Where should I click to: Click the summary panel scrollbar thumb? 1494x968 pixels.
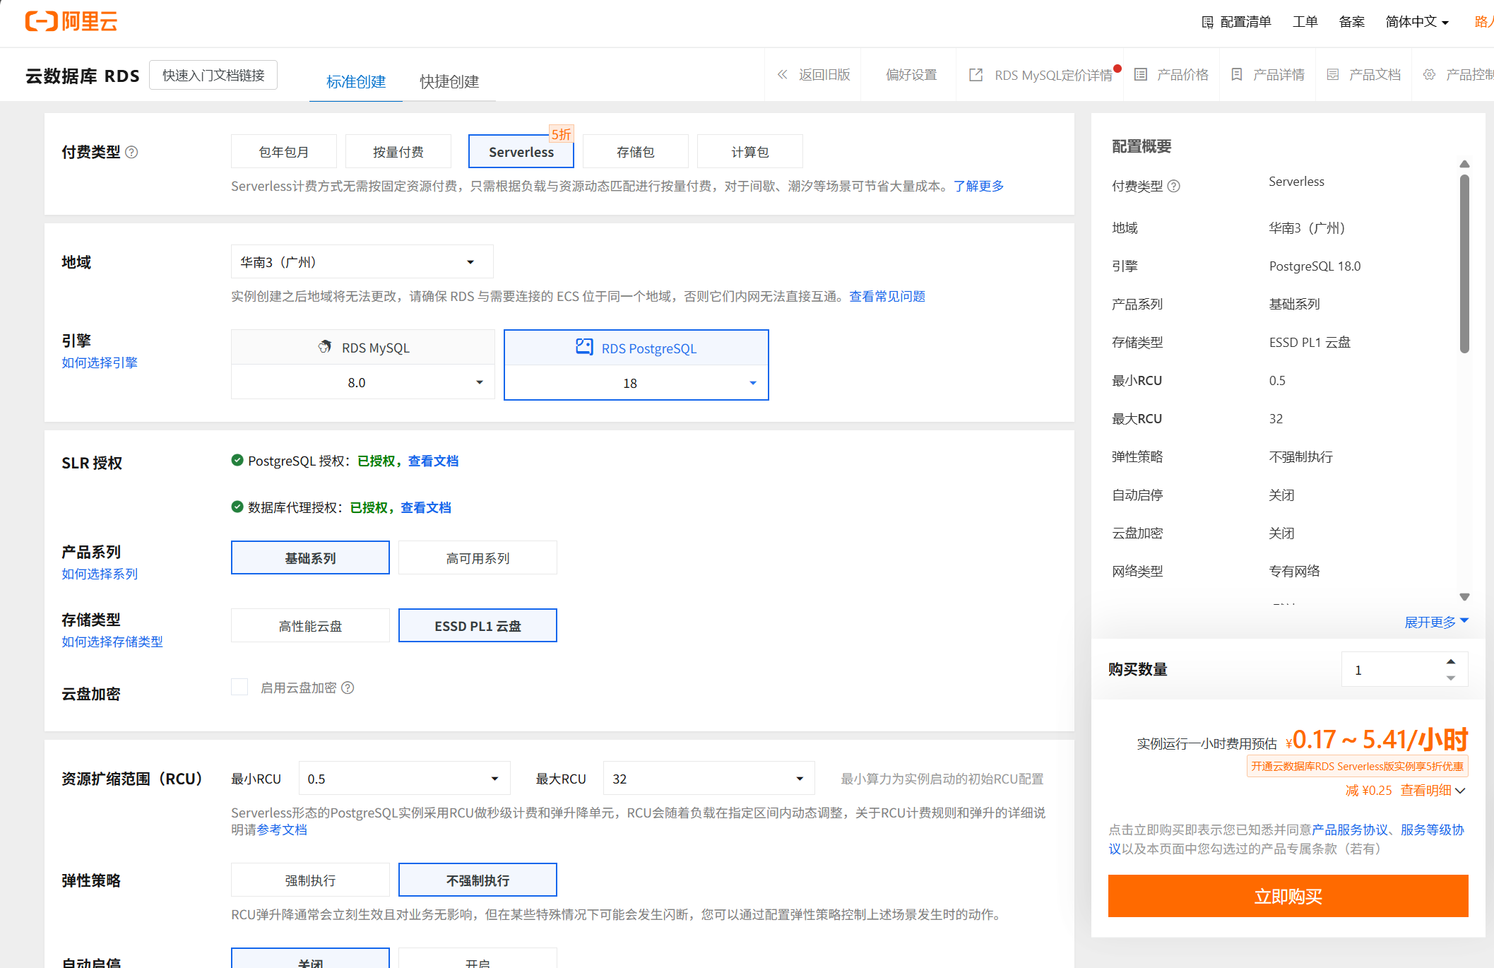coord(1464,264)
